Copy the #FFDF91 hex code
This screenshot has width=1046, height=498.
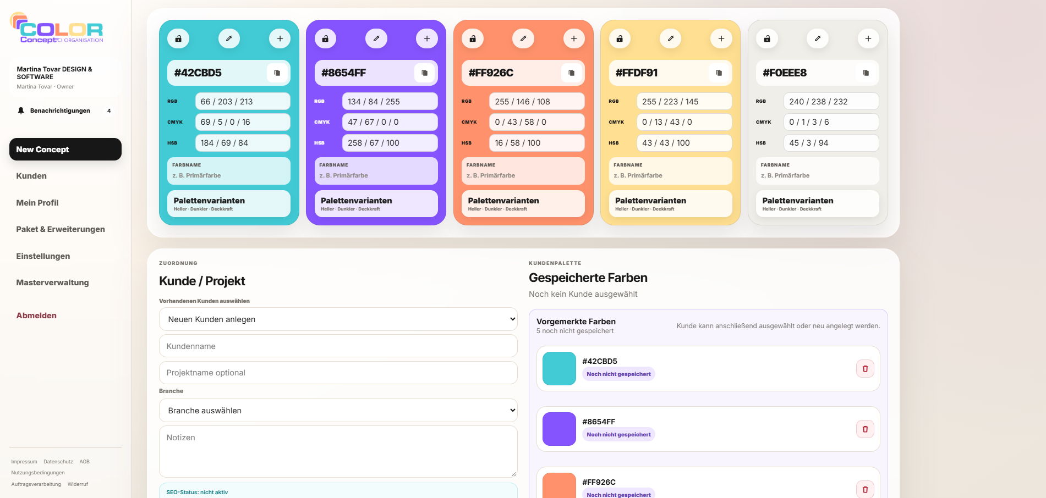(x=719, y=73)
